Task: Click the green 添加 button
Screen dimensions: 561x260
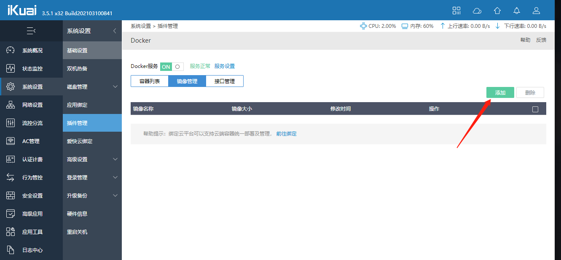Action: pos(500,93)
